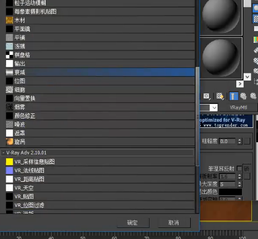Select the VR_位图过滤 bitmap filter map
Viewport: 258px width, 239px height.
click(100, 205)
